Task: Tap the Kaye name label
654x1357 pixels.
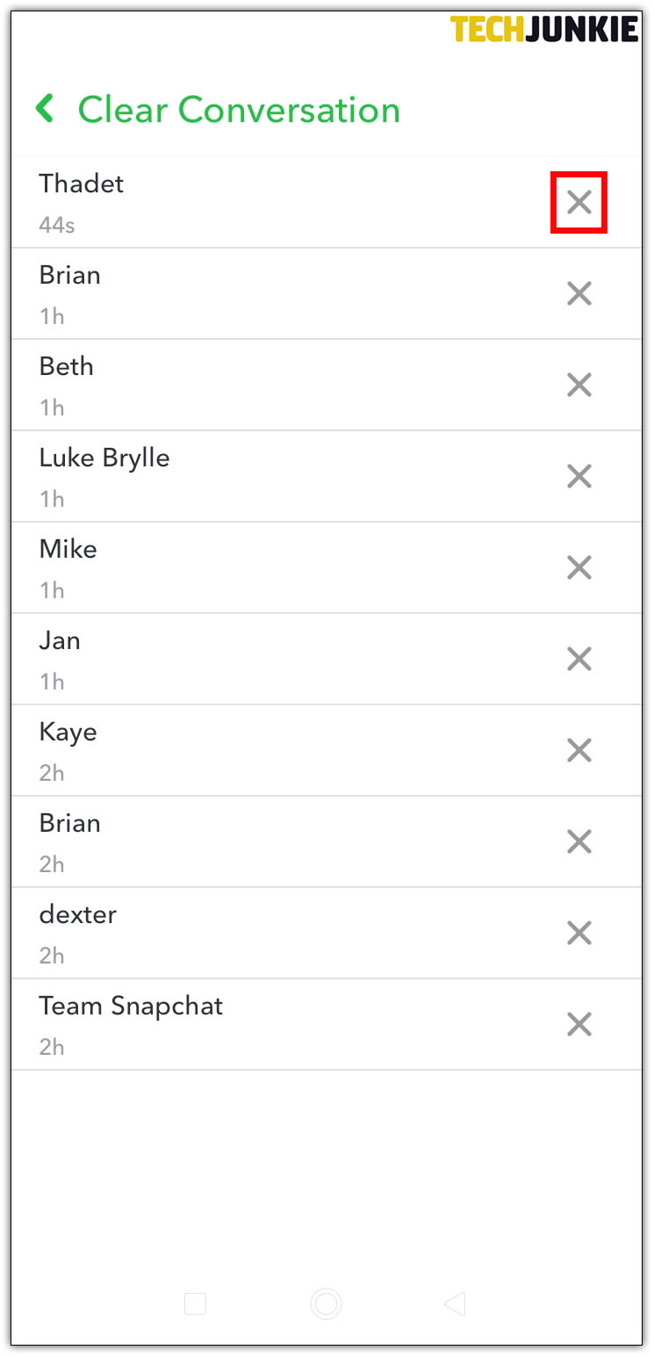Action: pyautogui.click(x=68, y=732)
